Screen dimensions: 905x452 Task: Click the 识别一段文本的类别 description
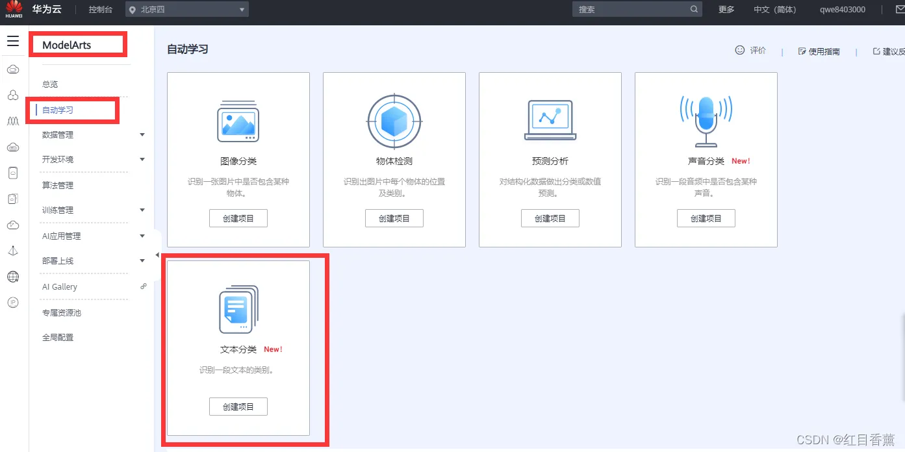point(237,370)
